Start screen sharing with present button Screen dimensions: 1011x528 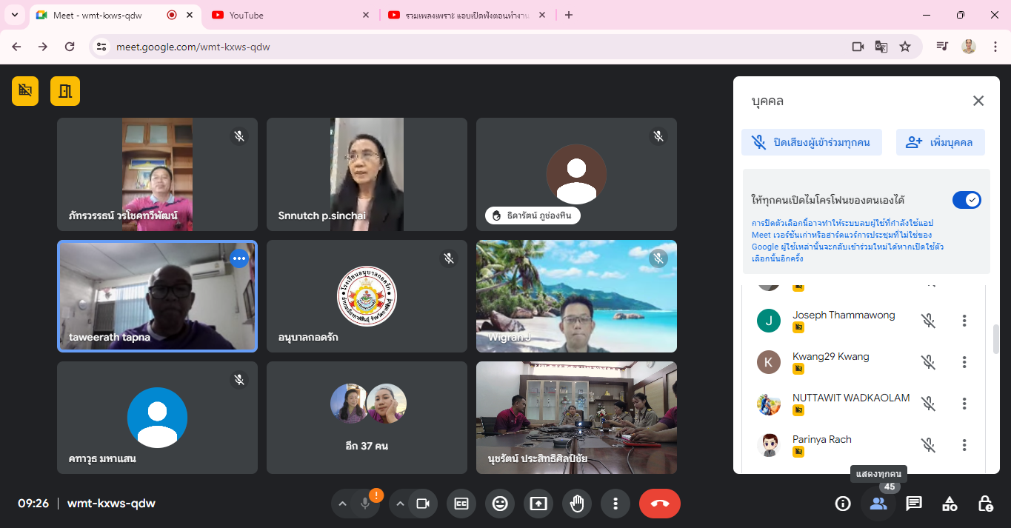(538, 504)
